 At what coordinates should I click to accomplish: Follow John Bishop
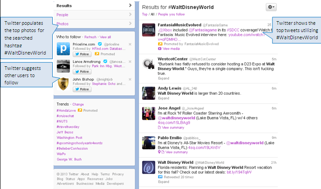(x=82, y=89)
